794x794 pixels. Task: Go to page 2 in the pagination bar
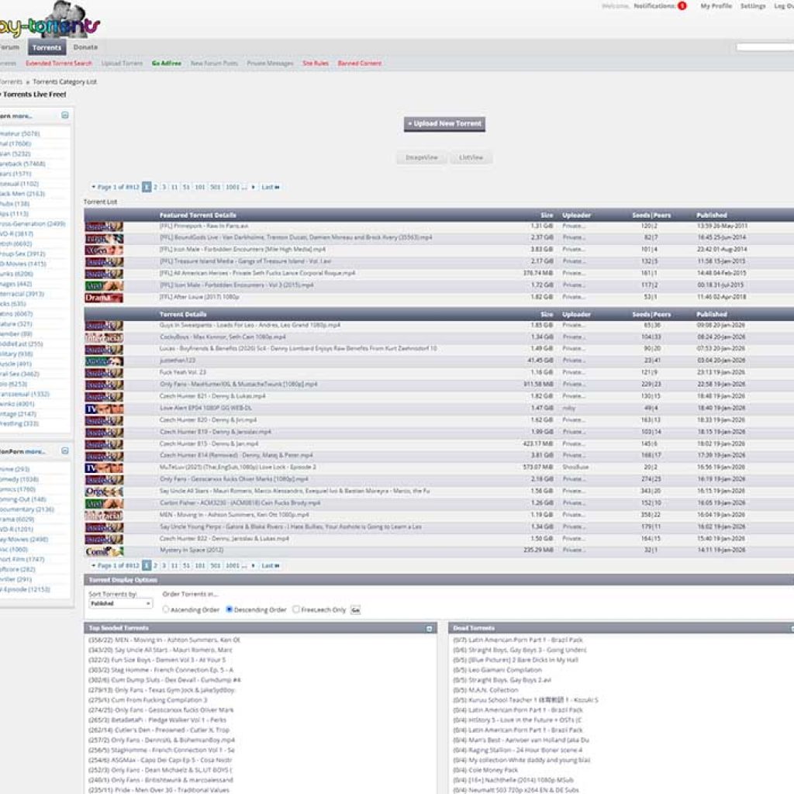pos(154,186)
